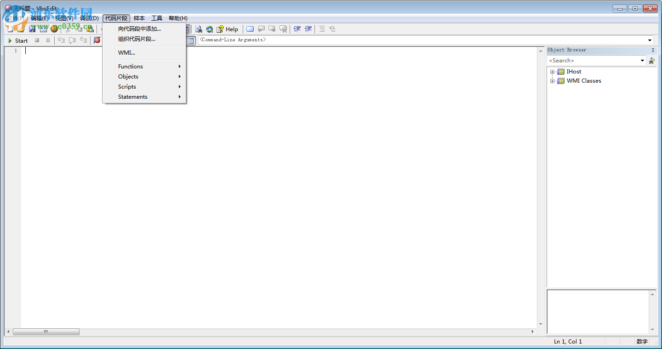Viewport: 662px width, 349px height.
Task: Click the editor vertical scrollbar up arrow
Action: [541, 50]
